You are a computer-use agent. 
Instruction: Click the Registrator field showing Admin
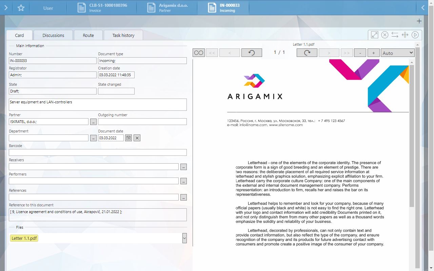tap(53, 75)
